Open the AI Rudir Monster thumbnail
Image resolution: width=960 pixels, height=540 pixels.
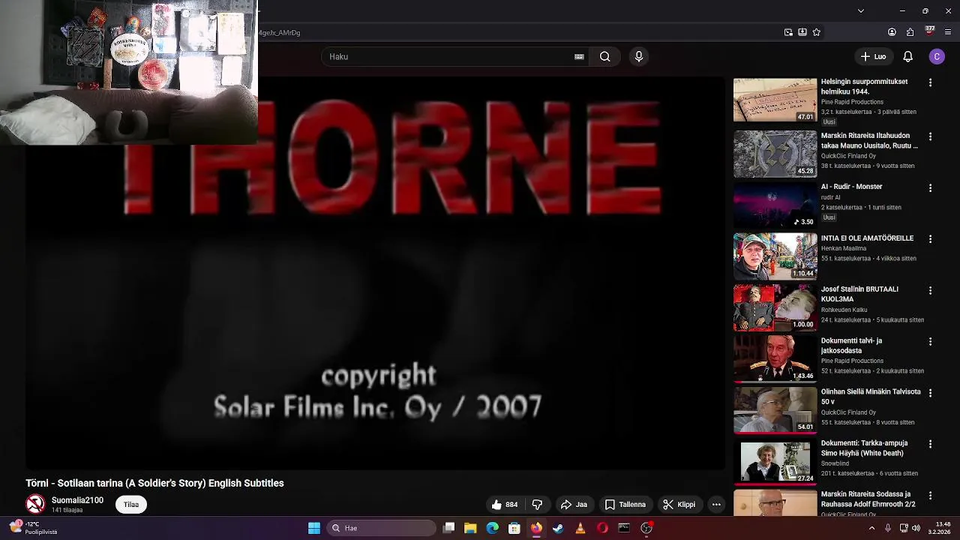click(775, 204)
